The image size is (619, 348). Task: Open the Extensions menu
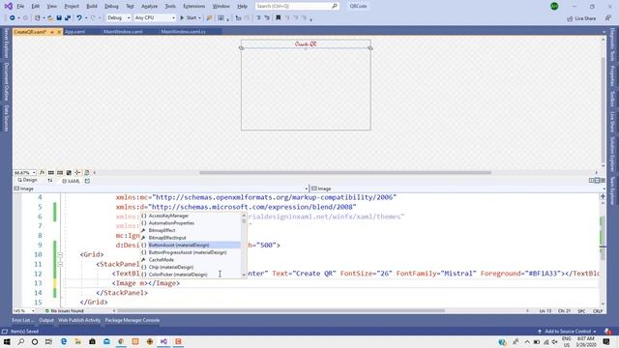[x=193, y=7]
